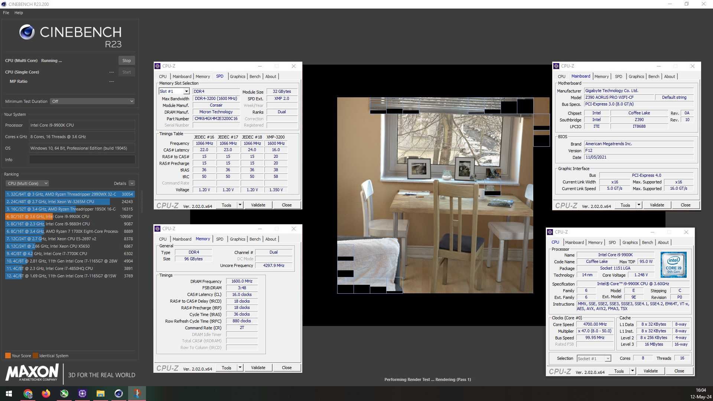This screenshot has height=401, width=713.
Task: Click Cinebench R23 logo sphere
Action: 27,32
